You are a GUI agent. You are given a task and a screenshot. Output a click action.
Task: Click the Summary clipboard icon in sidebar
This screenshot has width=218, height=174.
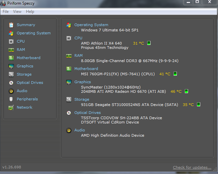(x=11, y=25)
